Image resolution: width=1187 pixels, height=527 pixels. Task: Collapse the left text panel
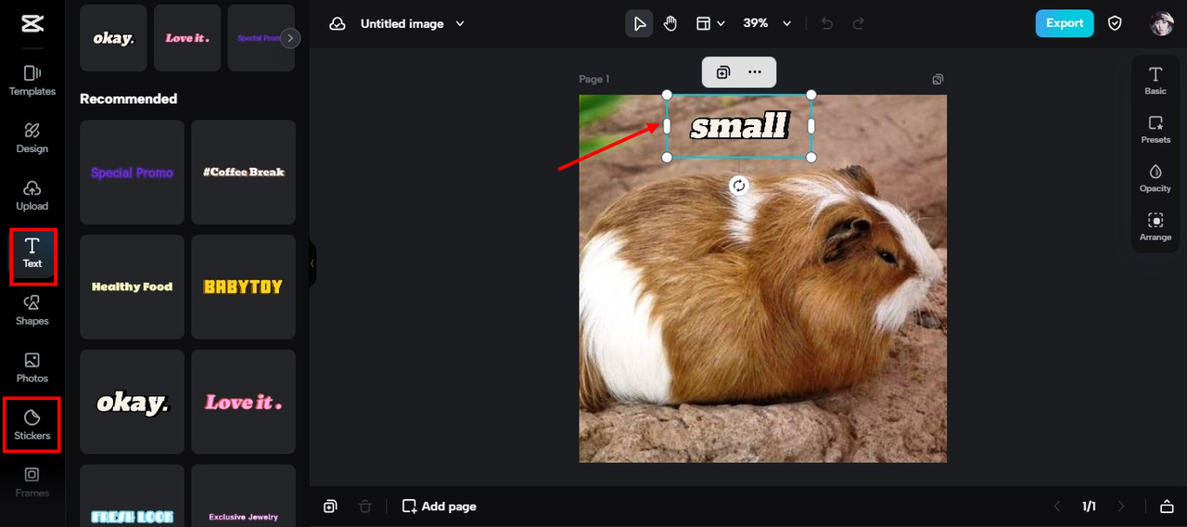tap(313, 263)
